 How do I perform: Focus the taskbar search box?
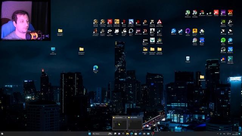[x=102, y=134]
